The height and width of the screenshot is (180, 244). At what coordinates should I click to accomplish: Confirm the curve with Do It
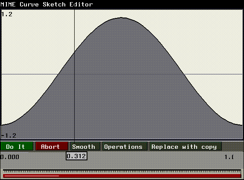click(x=17, y=146)
